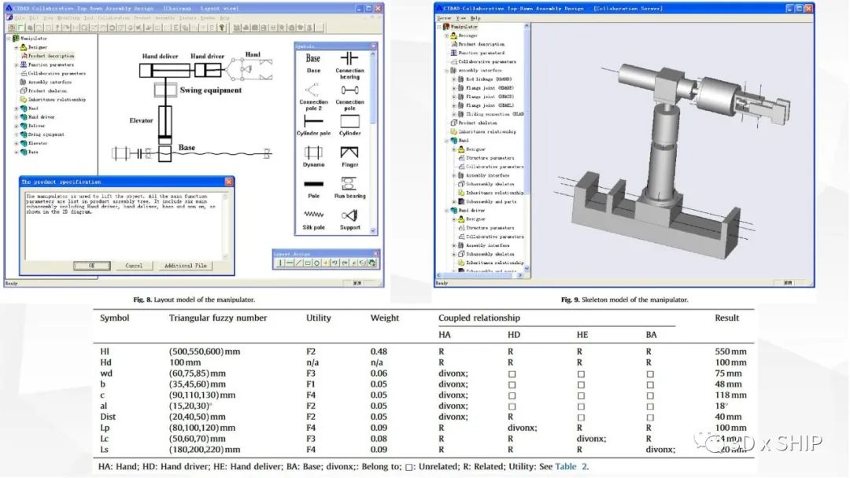Select Subassembly and parts under Hand node
Image resolution: width=850 pixels, height=478 pixels.
tap(491, 202)
